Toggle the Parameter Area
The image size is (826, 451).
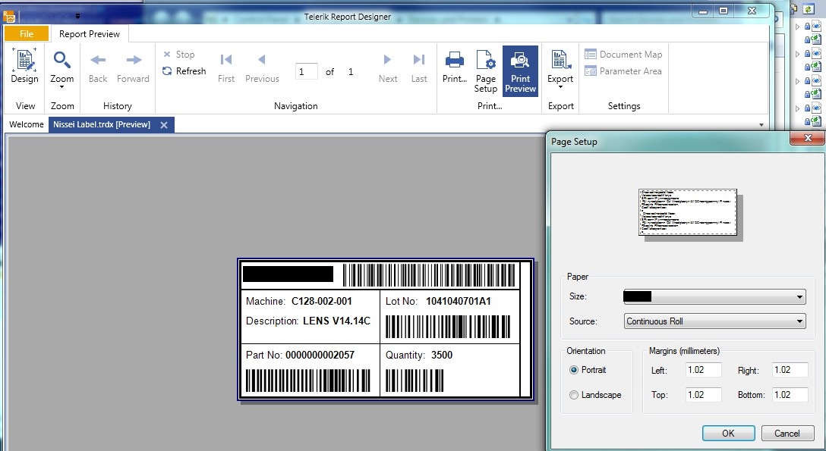623,71
